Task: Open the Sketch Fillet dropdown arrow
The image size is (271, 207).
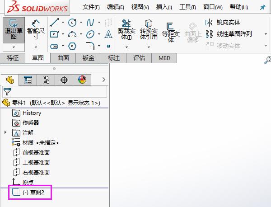Action: (x=99, y=46)
